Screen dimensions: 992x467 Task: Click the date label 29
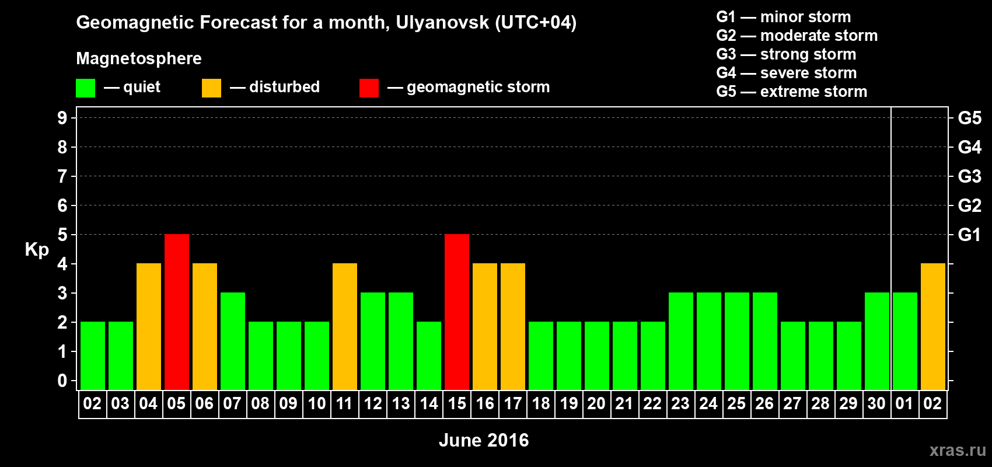(848, 404)
